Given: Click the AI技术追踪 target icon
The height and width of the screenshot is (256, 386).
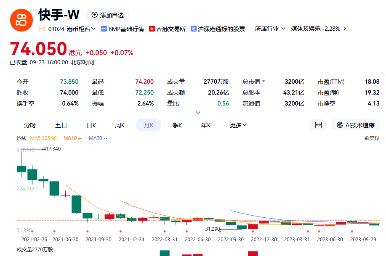Looking at the screenshot, I should pyautogui.click(x=340, y=125).
